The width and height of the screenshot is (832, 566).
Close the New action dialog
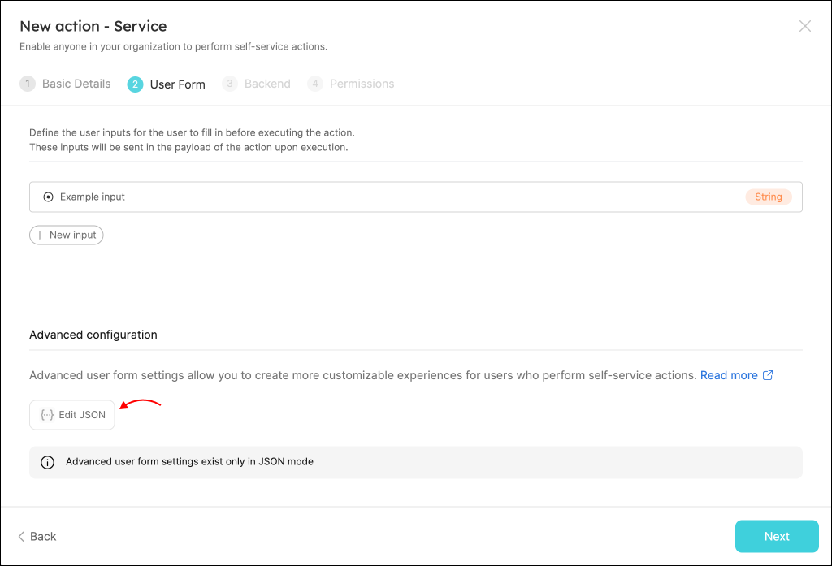[805, 26]
